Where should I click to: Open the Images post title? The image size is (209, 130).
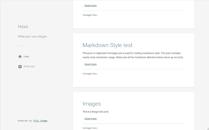[91, 103]
